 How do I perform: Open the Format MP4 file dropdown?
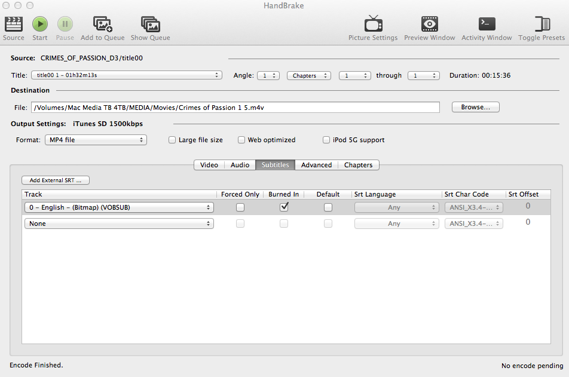click(x=96, y=140)
